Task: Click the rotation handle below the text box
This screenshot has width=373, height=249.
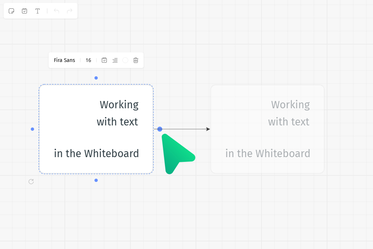Action: (31, 181)
